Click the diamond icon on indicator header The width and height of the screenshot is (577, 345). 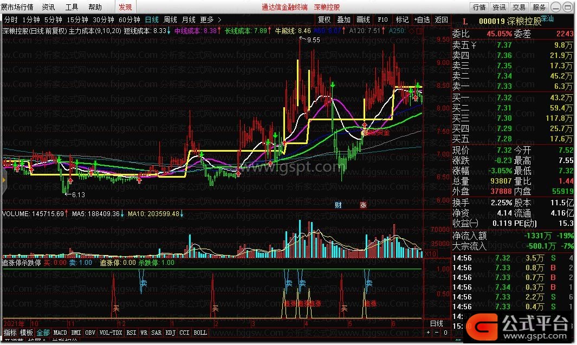coord(412,31)
